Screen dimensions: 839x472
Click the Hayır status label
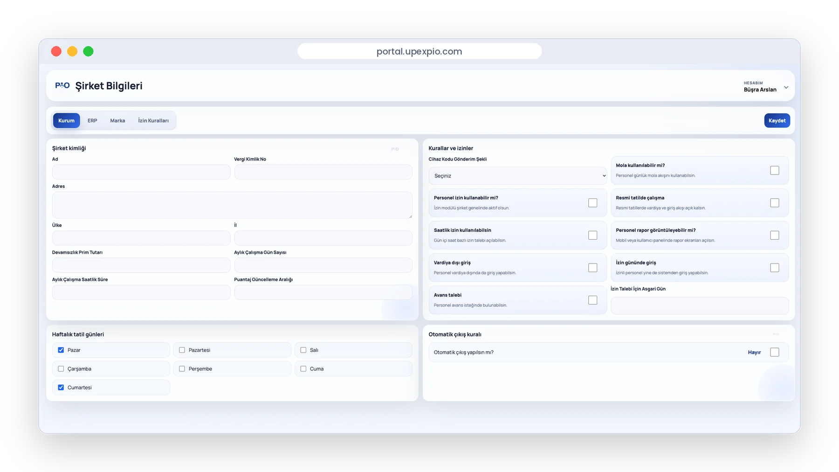click(754, 352)
